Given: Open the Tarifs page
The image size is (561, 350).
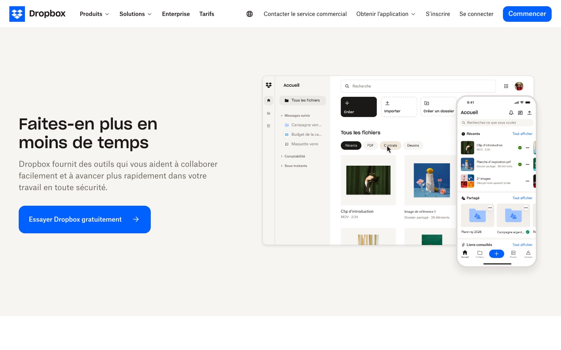Looking at the screenshot, I should pos(207,14).
